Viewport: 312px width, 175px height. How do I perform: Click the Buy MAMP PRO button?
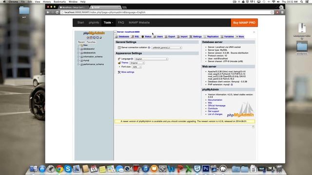[244, 23]
